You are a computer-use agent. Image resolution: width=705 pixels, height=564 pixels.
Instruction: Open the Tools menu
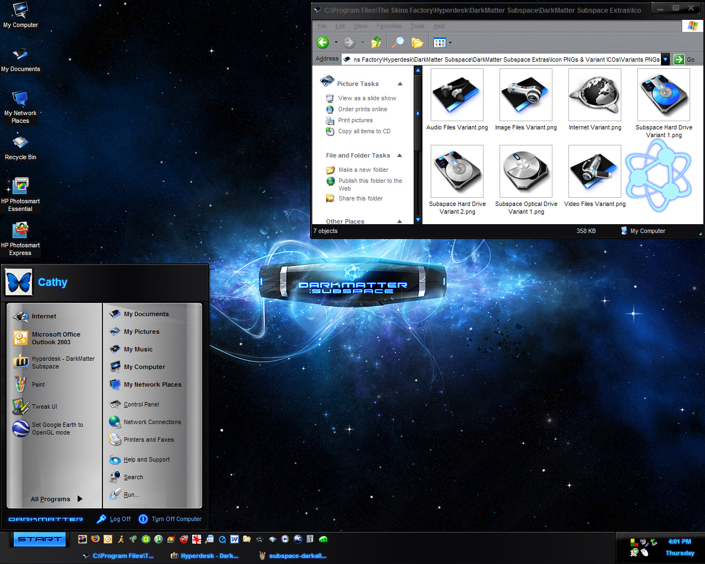tap(417, 26)
